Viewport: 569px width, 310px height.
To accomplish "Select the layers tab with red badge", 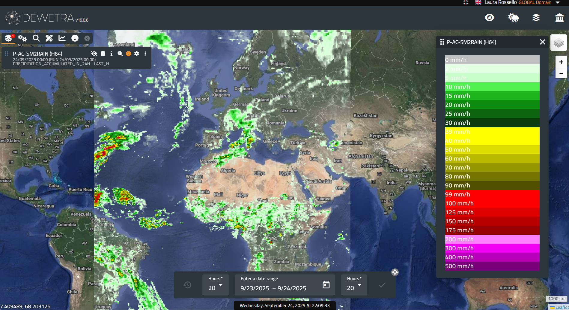I will coord(9,38).
